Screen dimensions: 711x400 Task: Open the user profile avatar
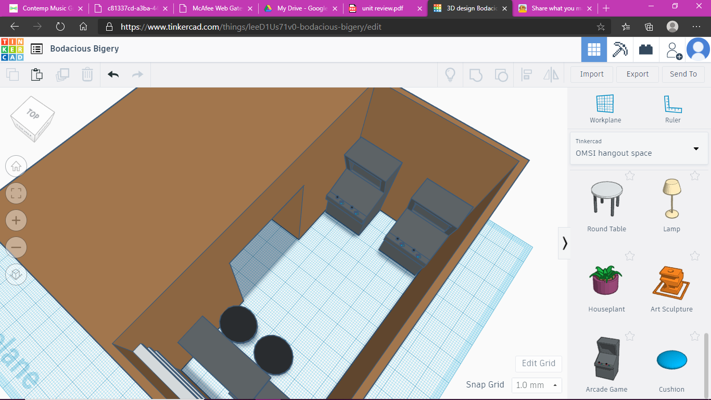coord(698,49)
